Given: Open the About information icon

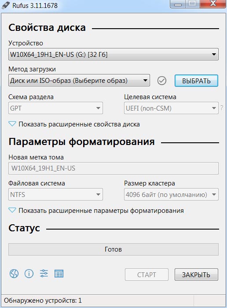Looking at the screenshot, I should [x=29, y=274].
